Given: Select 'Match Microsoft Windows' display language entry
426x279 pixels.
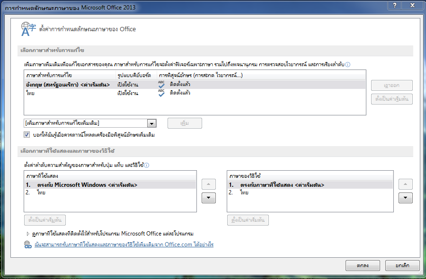Looking at the screenshot, I should 110,185.
